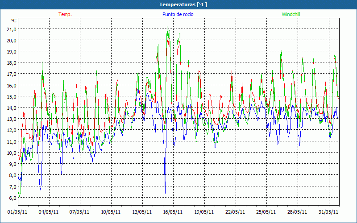Click the 22/05/11 date label

[235, 212]
